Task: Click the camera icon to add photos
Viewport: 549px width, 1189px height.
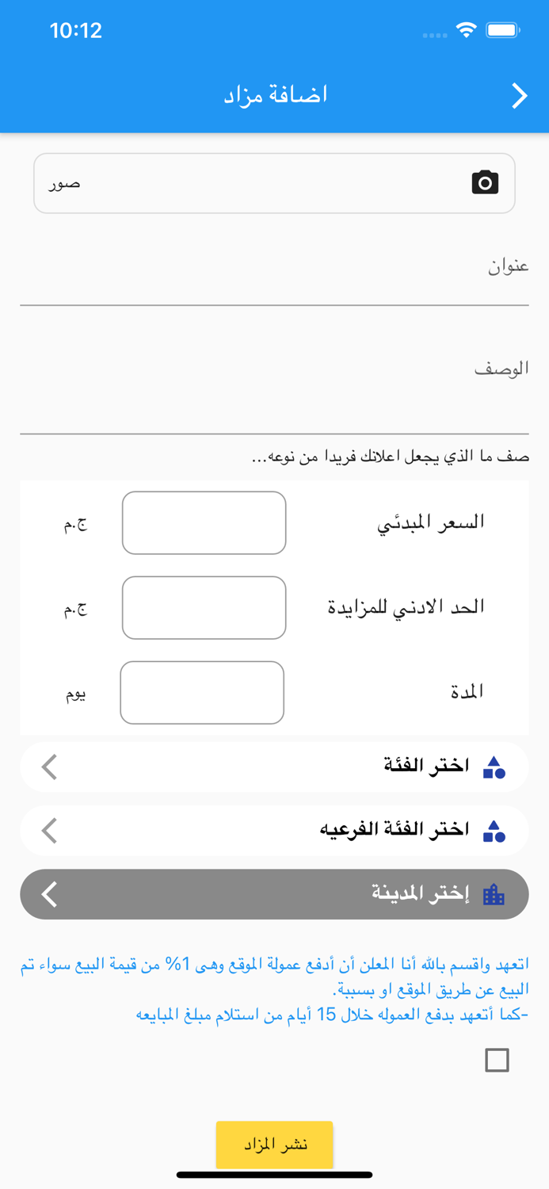Action: [486, 182]
